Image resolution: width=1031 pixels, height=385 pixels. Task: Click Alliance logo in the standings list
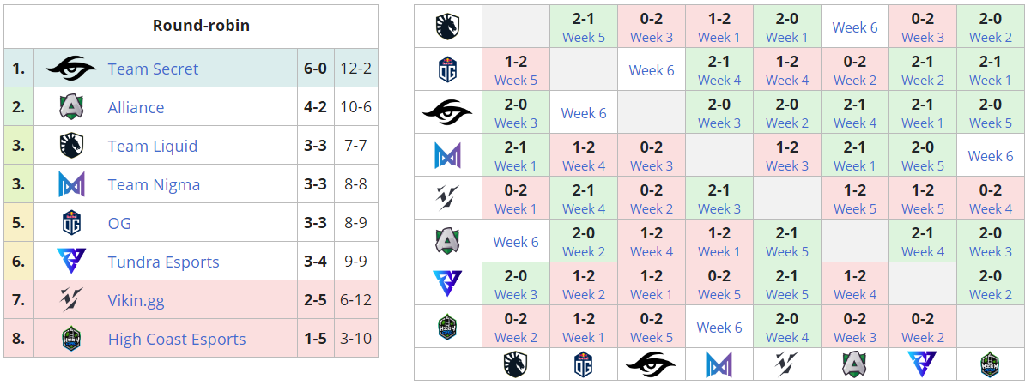point(71,107)
